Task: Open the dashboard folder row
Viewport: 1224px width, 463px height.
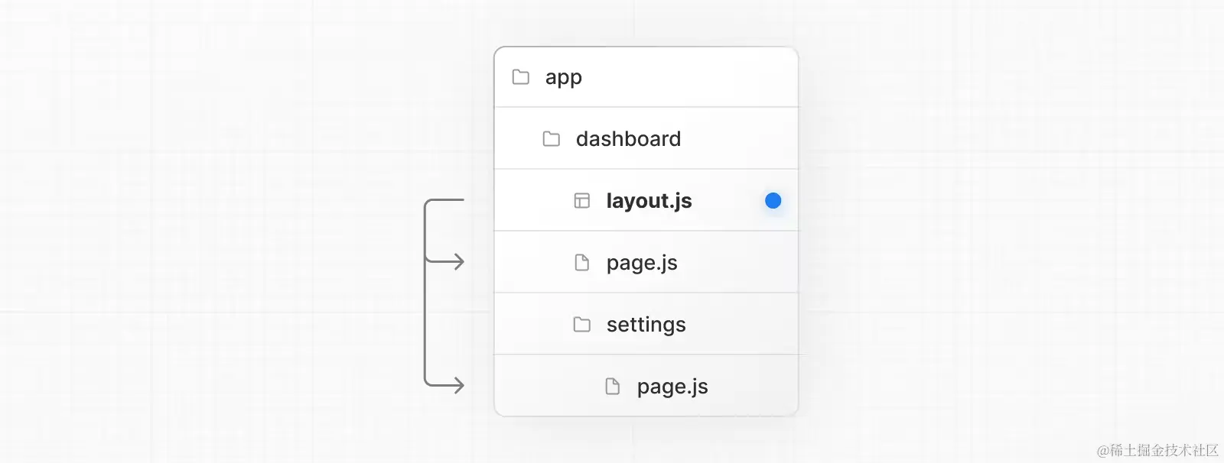Action: click(x=646, y=138)
